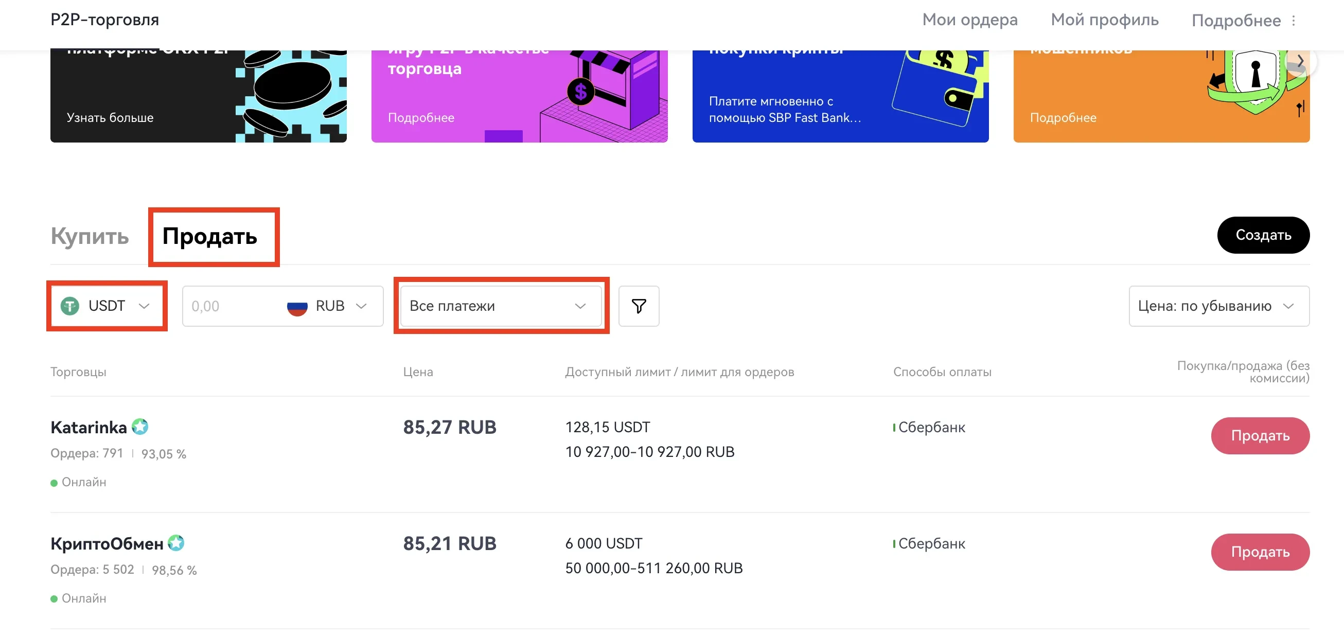
Task: Click Продать next to Katarinka's offer
Action: click(x=1260, y=435)
